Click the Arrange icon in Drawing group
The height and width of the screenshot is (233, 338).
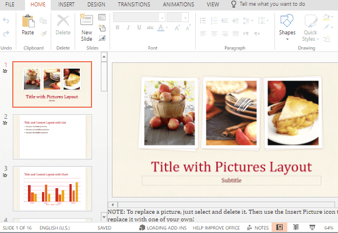click(326, 39)
